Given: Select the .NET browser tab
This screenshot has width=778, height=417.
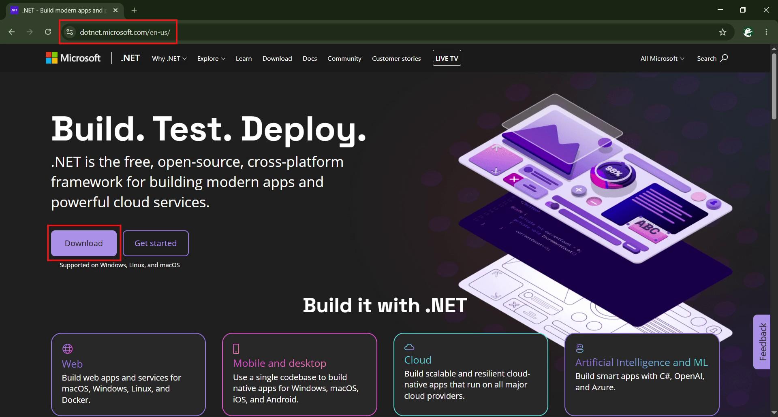Looking at the screenshot, I should (x=65, y=10).
